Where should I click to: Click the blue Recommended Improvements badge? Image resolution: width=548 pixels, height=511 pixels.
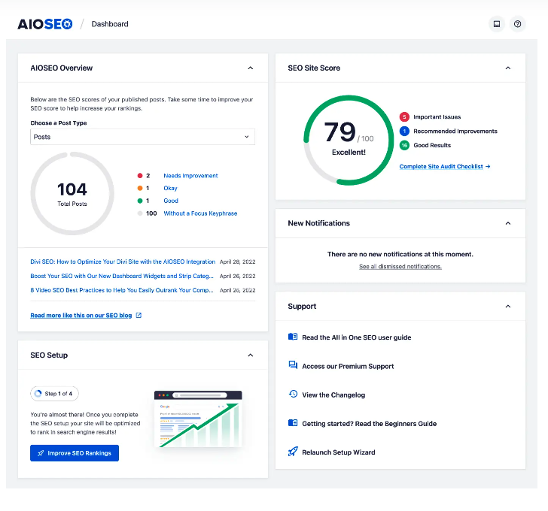[404, 132]
